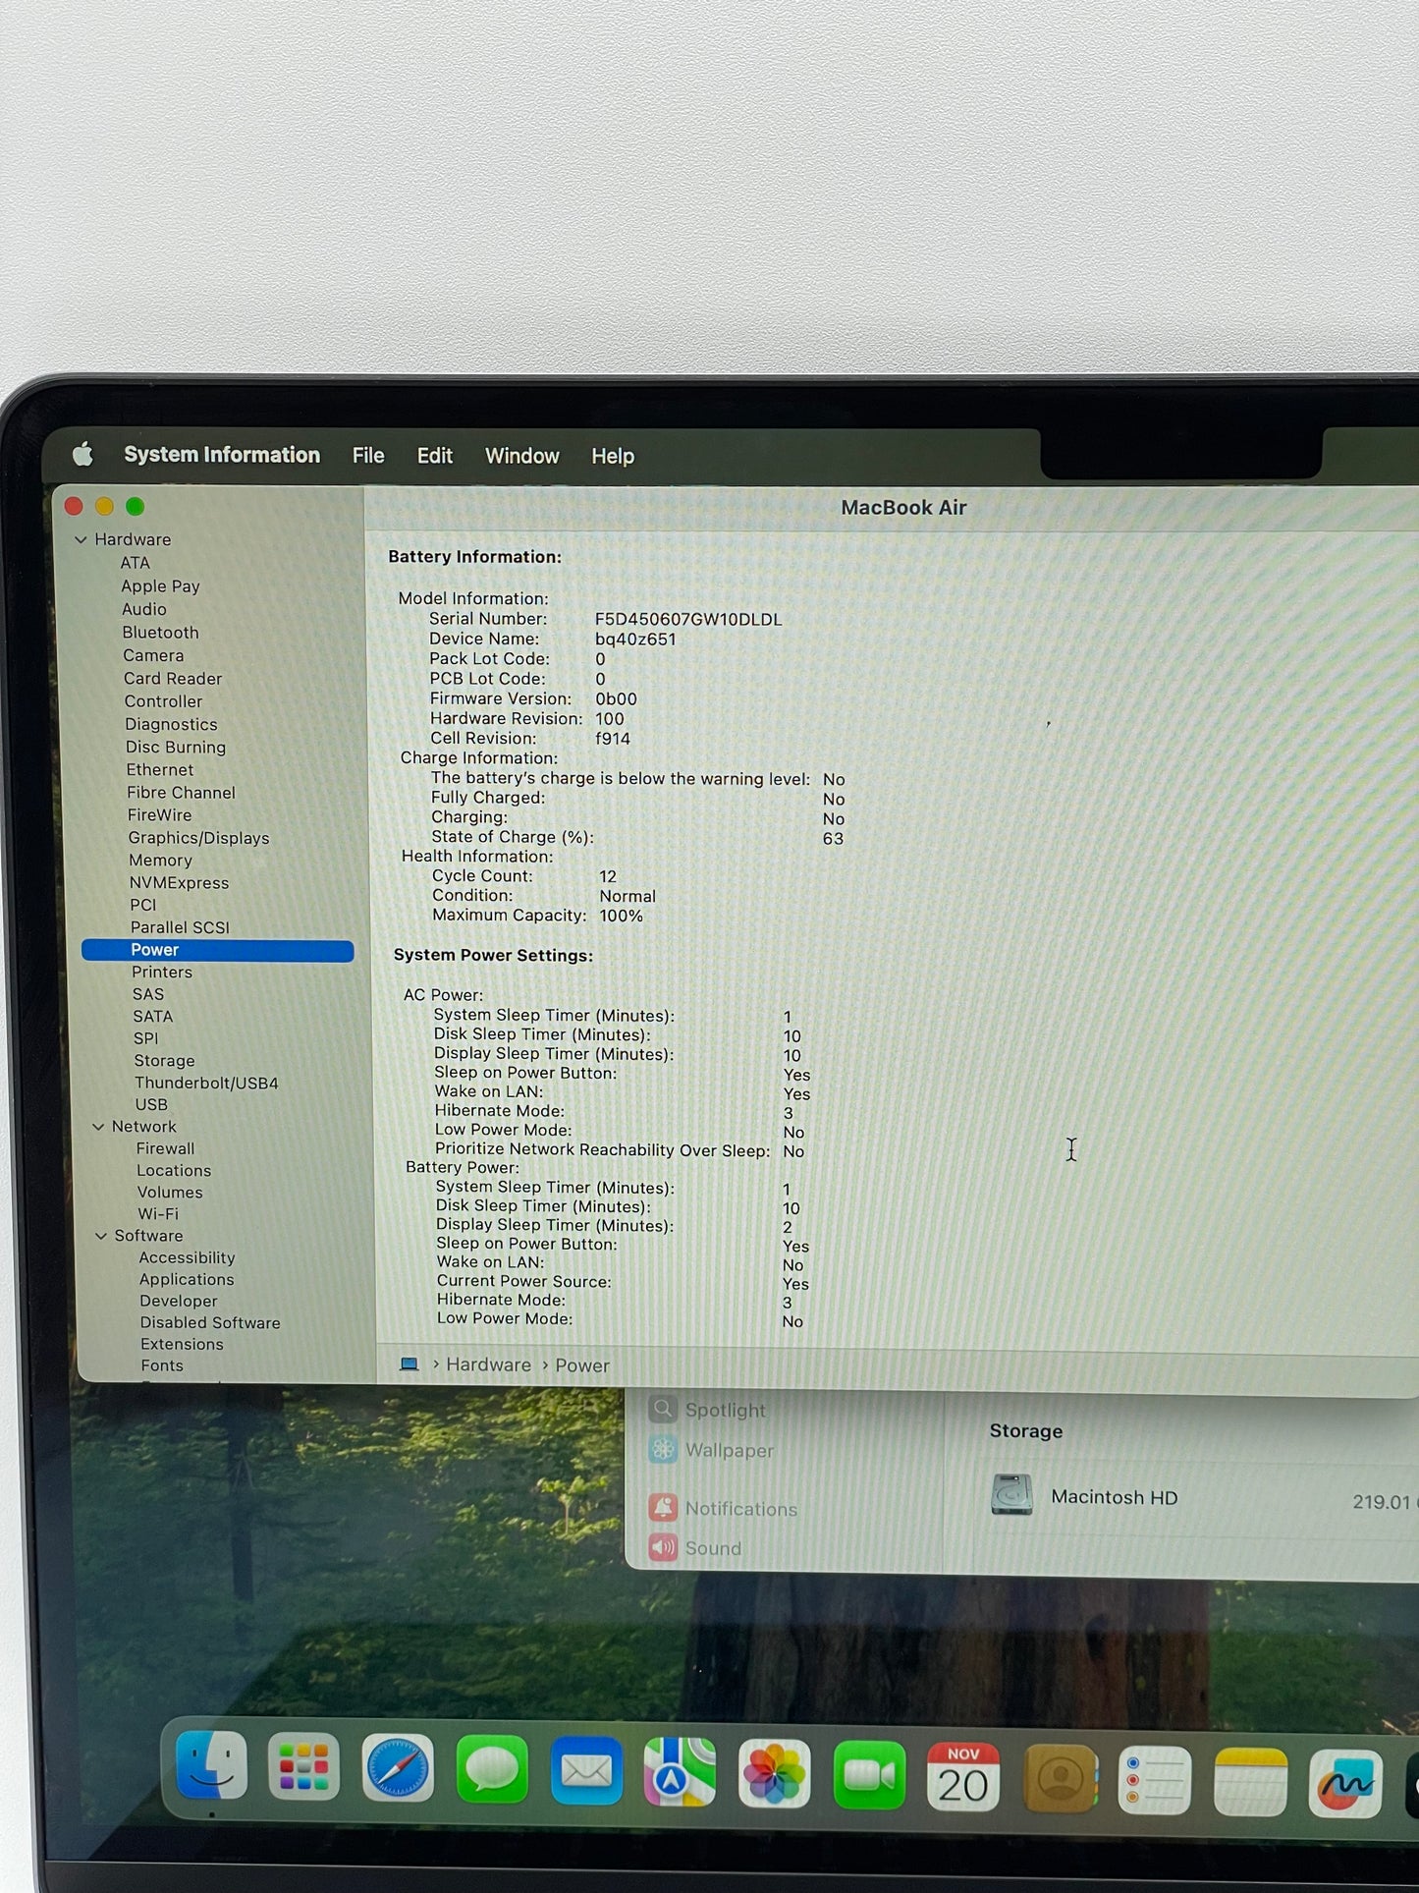Image resolution: width=1419 pixels, height=1893 pixels.
Task: Select Controller in the sidebar
Action: coord(163,701)
